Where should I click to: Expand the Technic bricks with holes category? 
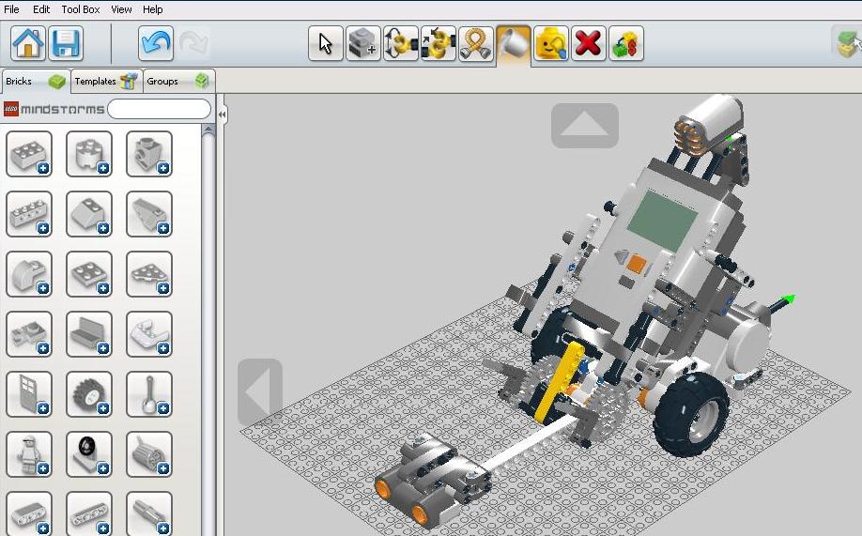[x=29, y=214]
